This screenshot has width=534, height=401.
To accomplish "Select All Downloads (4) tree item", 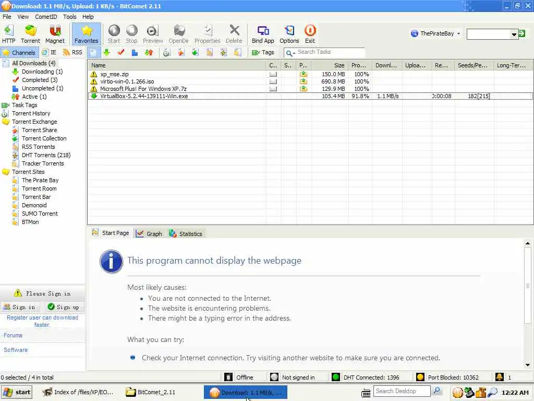I will 33,63.
